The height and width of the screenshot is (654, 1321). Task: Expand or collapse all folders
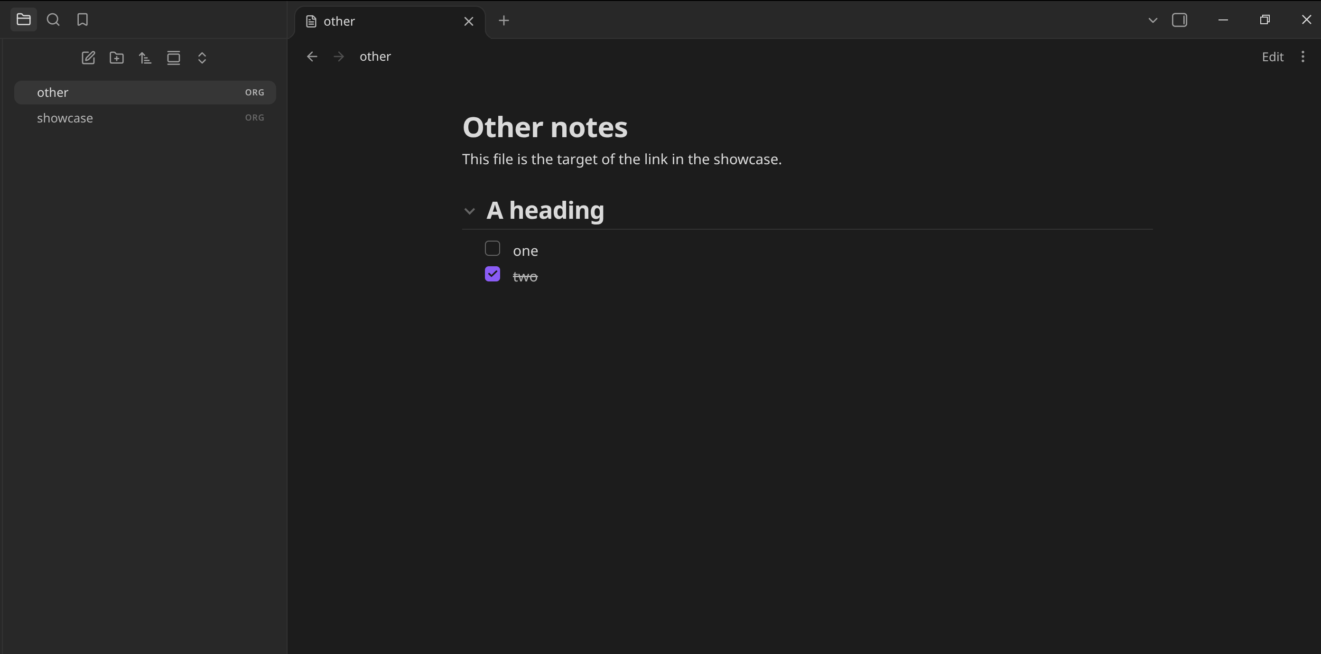[202, 57]
